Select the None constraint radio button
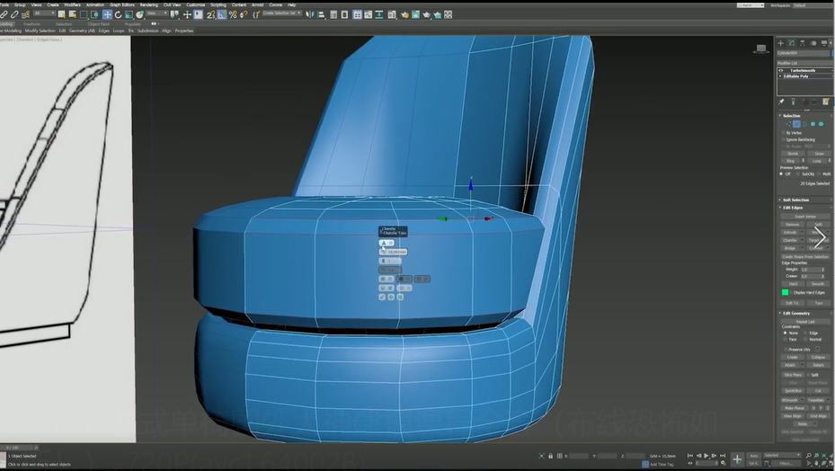 (x=785, y=333)
